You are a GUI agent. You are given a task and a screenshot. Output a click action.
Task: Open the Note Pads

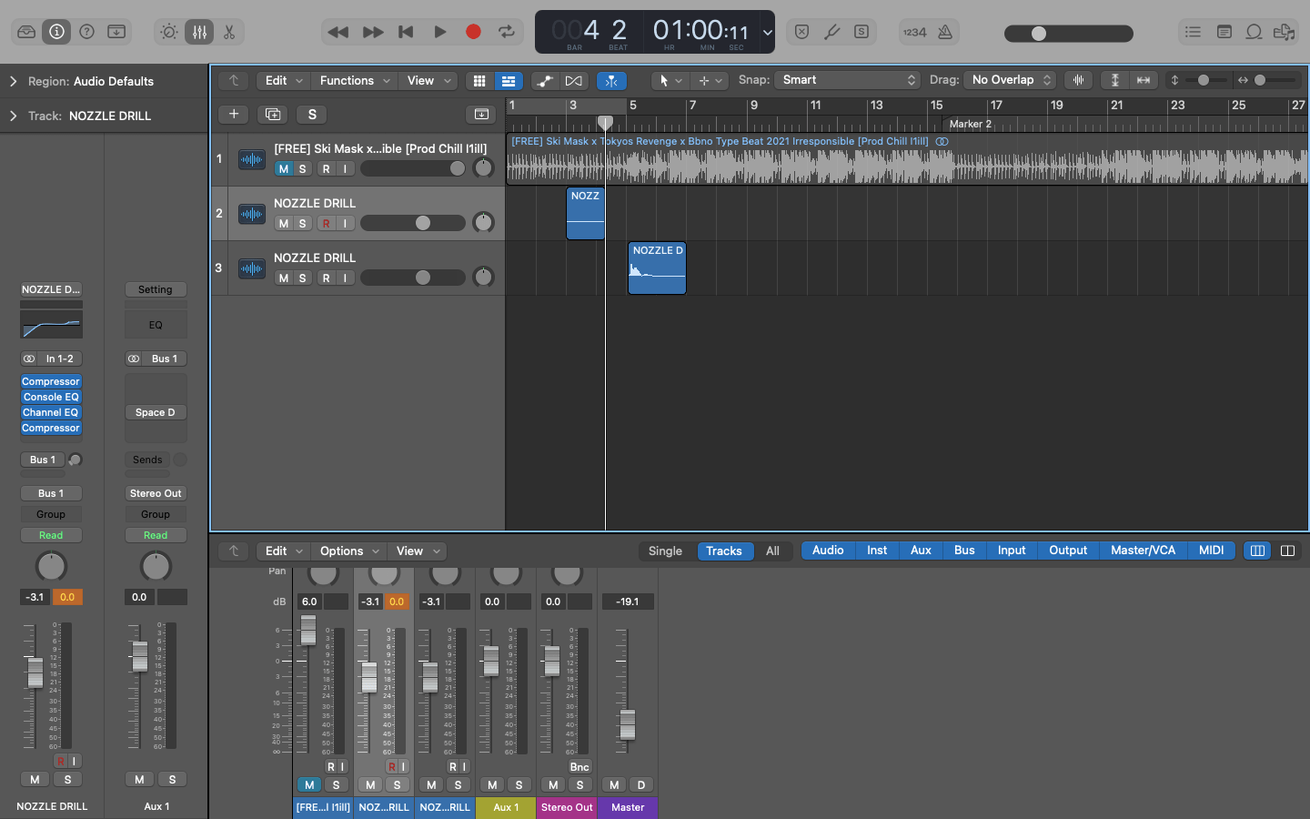click(x=1223, y=31)
